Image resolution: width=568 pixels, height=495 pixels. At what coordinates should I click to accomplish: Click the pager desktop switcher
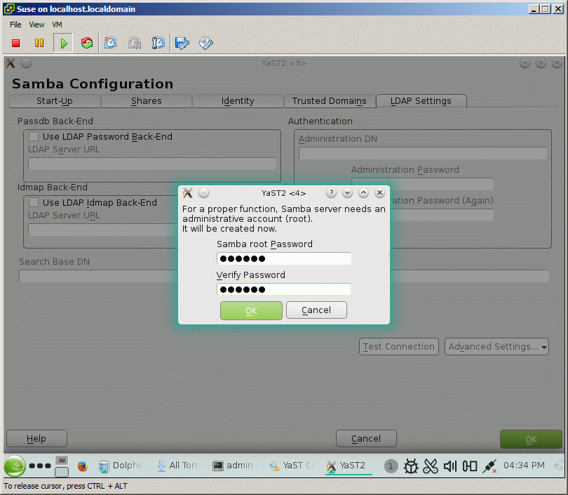(x=62, y=466)
